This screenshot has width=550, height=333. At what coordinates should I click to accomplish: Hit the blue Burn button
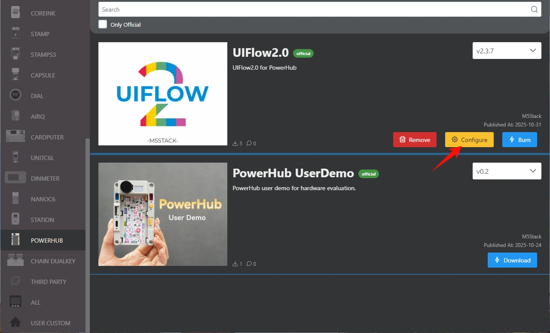click(x=519, y=140)
